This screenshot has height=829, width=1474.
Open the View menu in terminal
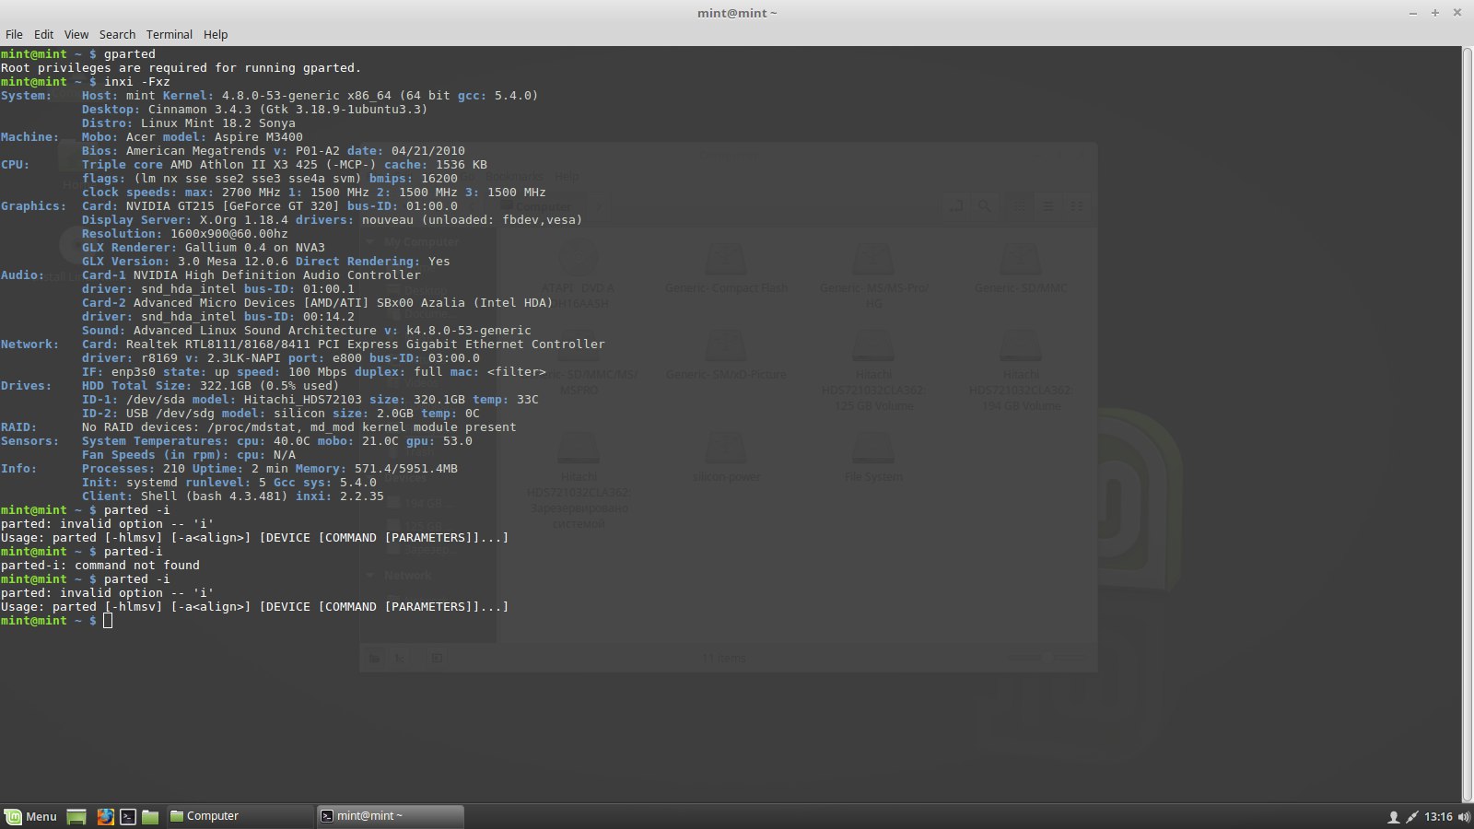click(x=76, y=34)
